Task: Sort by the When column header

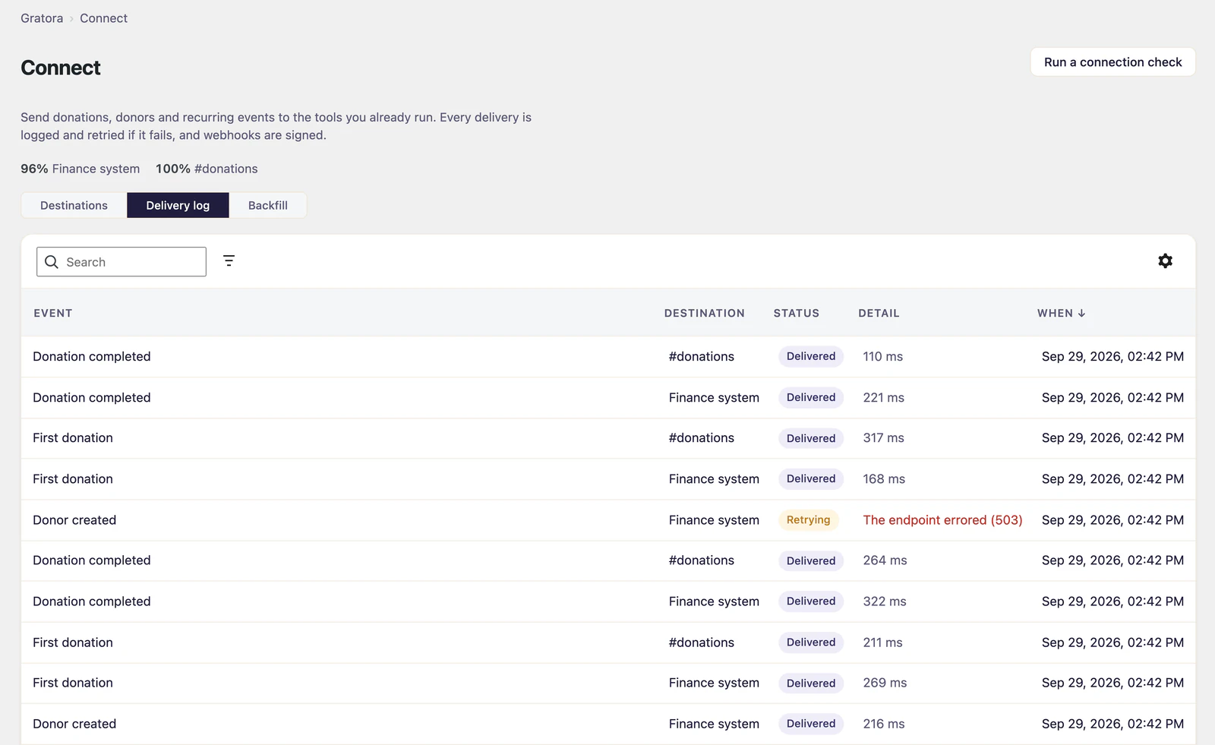Action: tap(1061, 313)
